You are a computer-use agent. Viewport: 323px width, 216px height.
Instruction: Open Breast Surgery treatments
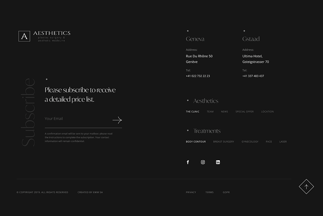[224, 142]
